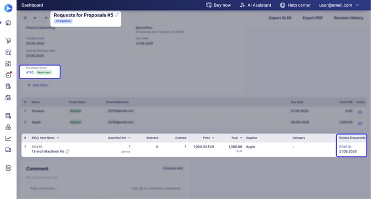Open Purchase Order #110 link
The image size is (371, 199).
30,72
